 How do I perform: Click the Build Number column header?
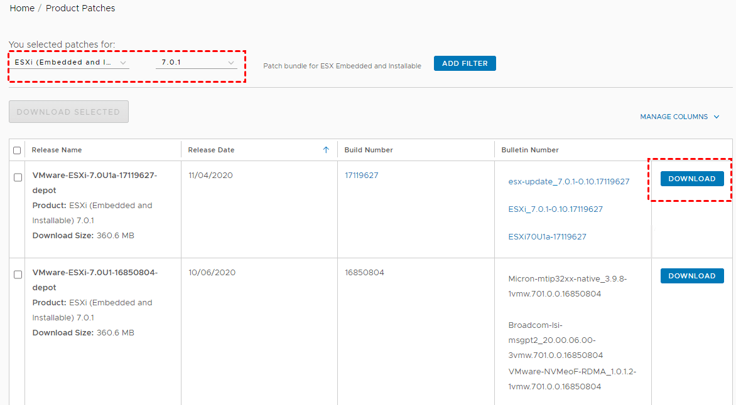(369, 150)
